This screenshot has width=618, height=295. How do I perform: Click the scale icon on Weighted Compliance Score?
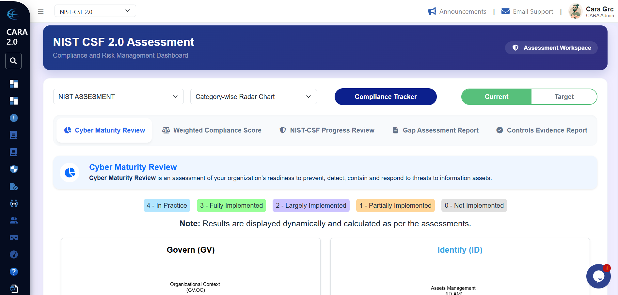pos(166,130)
